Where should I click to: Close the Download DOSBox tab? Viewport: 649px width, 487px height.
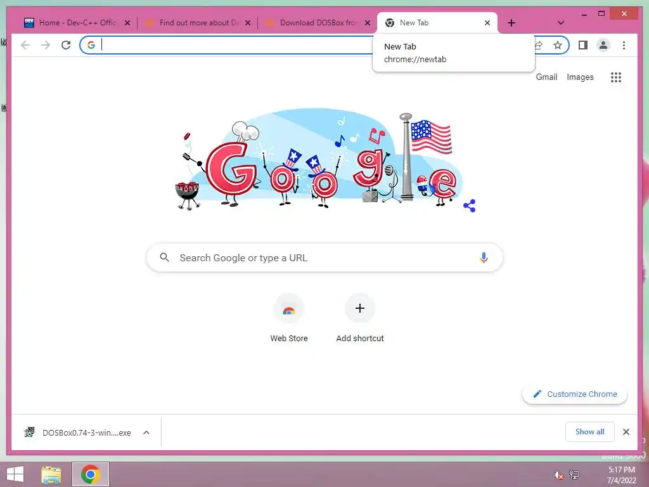[x=368, y=23]
